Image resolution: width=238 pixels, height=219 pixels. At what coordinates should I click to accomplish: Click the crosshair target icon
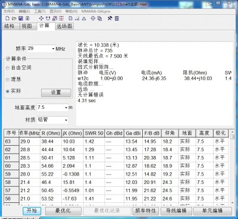pyautogui.click(x=93, y=18)
